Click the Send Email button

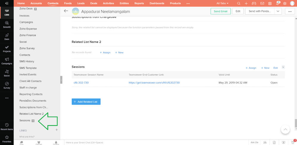click(221, 11)
